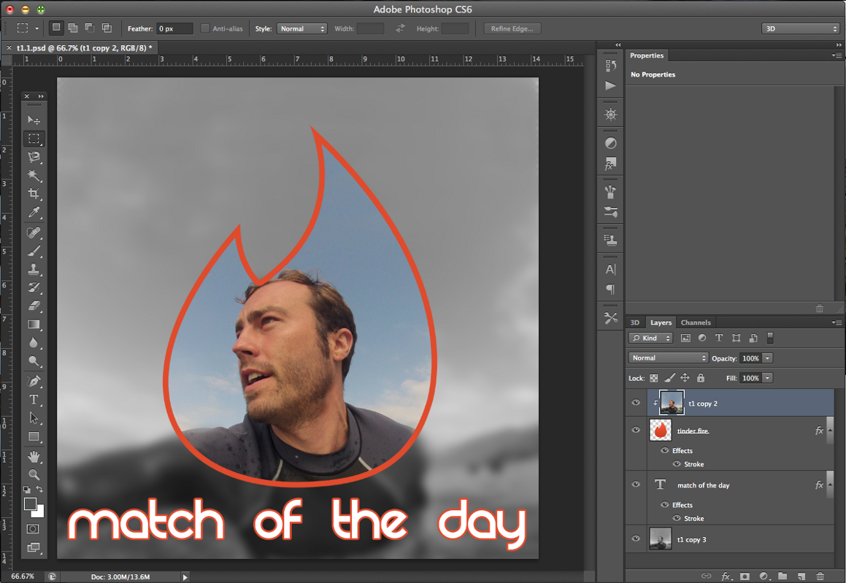Select the Clone Stamp tool
This screenshot has height=583, width=846.
(x=34, y=269)
